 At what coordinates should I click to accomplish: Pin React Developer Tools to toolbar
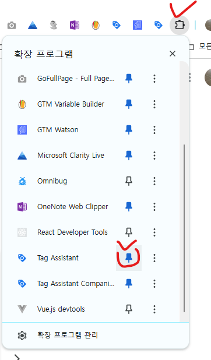129,232
